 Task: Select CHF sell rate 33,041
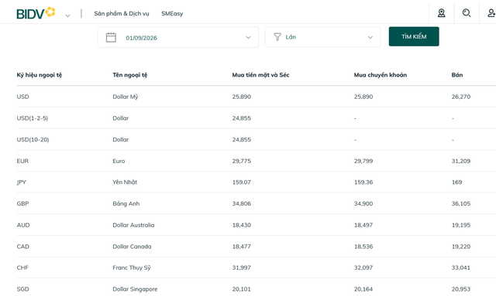[x=461, y=267]
